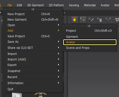Open the File menu

point(10,5)
